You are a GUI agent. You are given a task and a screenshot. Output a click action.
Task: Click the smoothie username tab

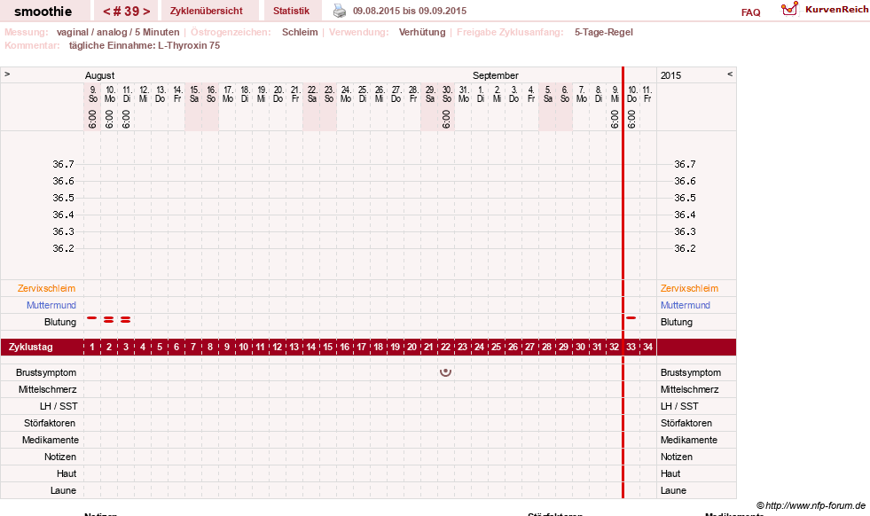[x=43, y=12]
